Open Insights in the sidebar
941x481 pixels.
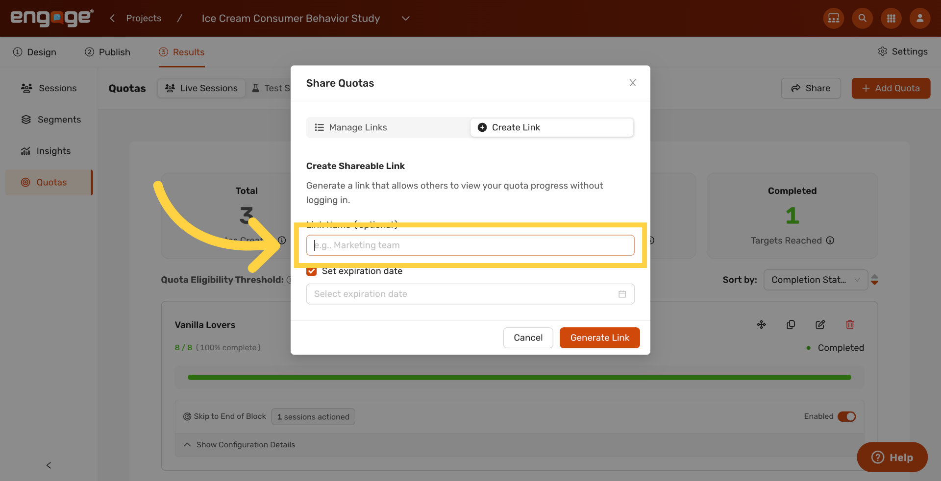coord(49,151)
